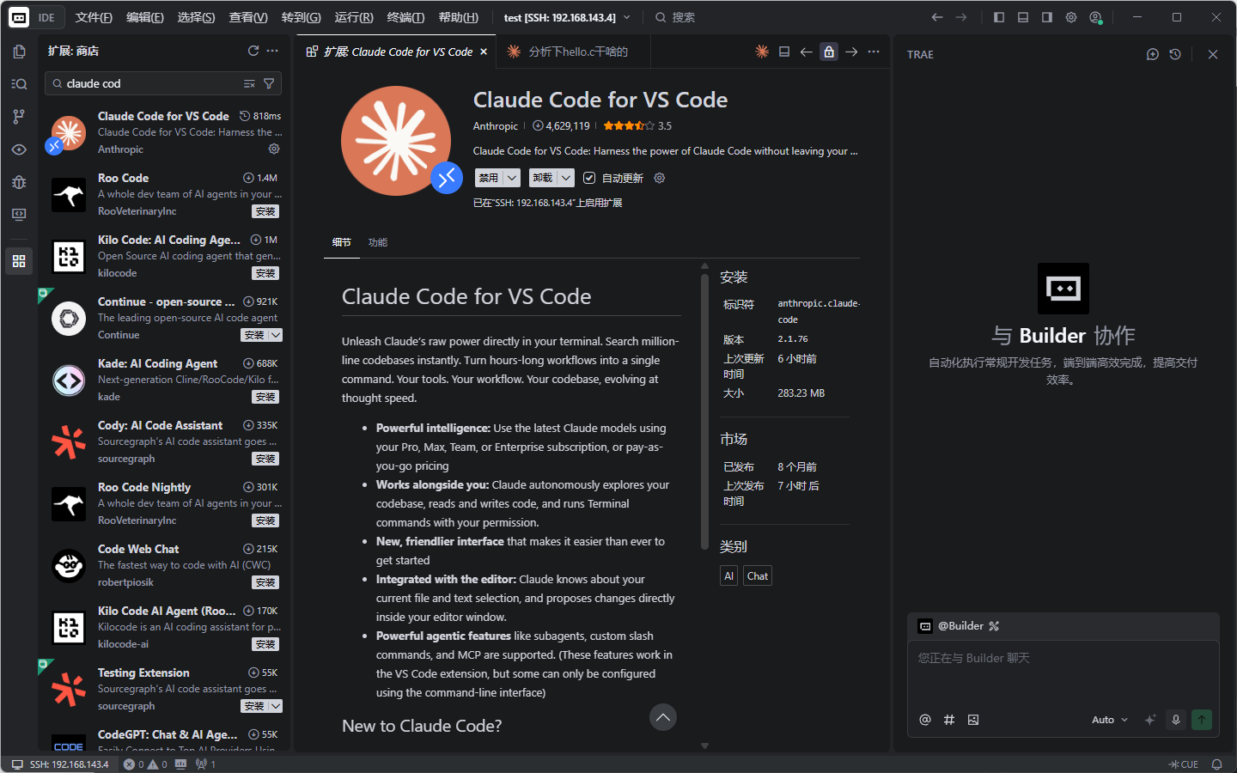Install the Roo Code extension
This screenshot has height=773, width=1237.
(265, 211)
